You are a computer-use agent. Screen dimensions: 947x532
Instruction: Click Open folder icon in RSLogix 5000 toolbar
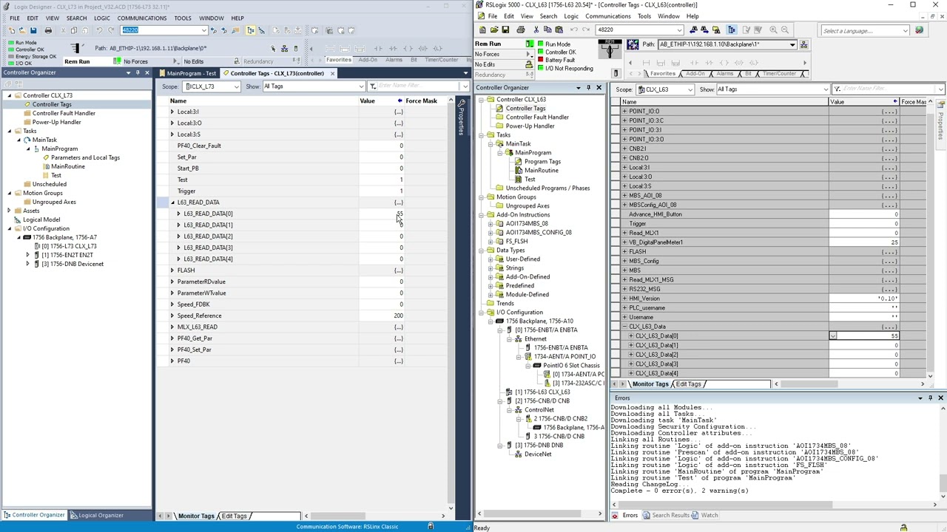(x=494, y=30)
